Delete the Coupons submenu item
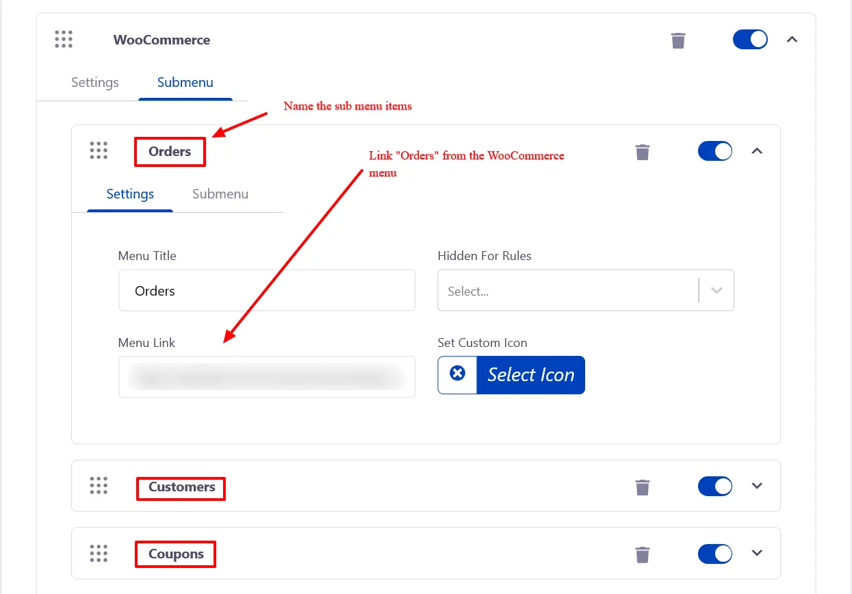The height and width of the screenshot is (594, 852). click(x=643, y=554)
